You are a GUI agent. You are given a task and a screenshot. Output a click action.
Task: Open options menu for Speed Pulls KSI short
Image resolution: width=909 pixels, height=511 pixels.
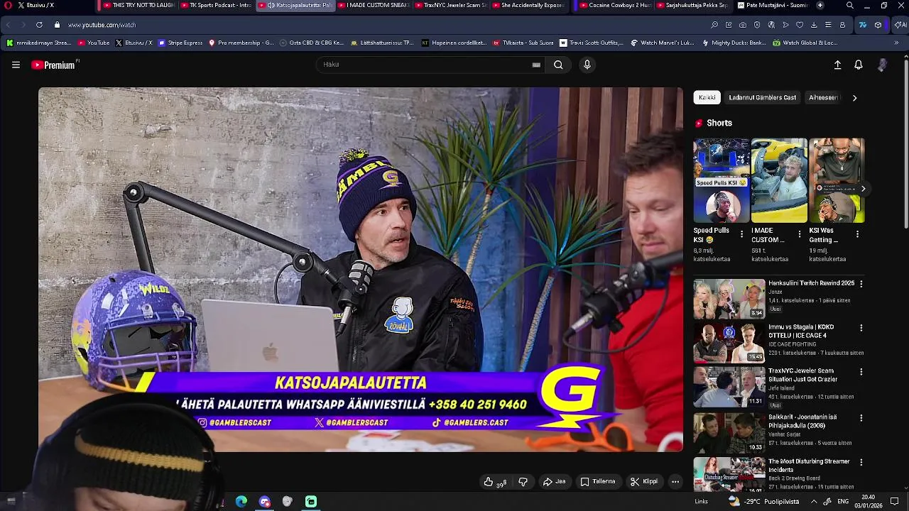pyautogui.click(x=742, y=234)
